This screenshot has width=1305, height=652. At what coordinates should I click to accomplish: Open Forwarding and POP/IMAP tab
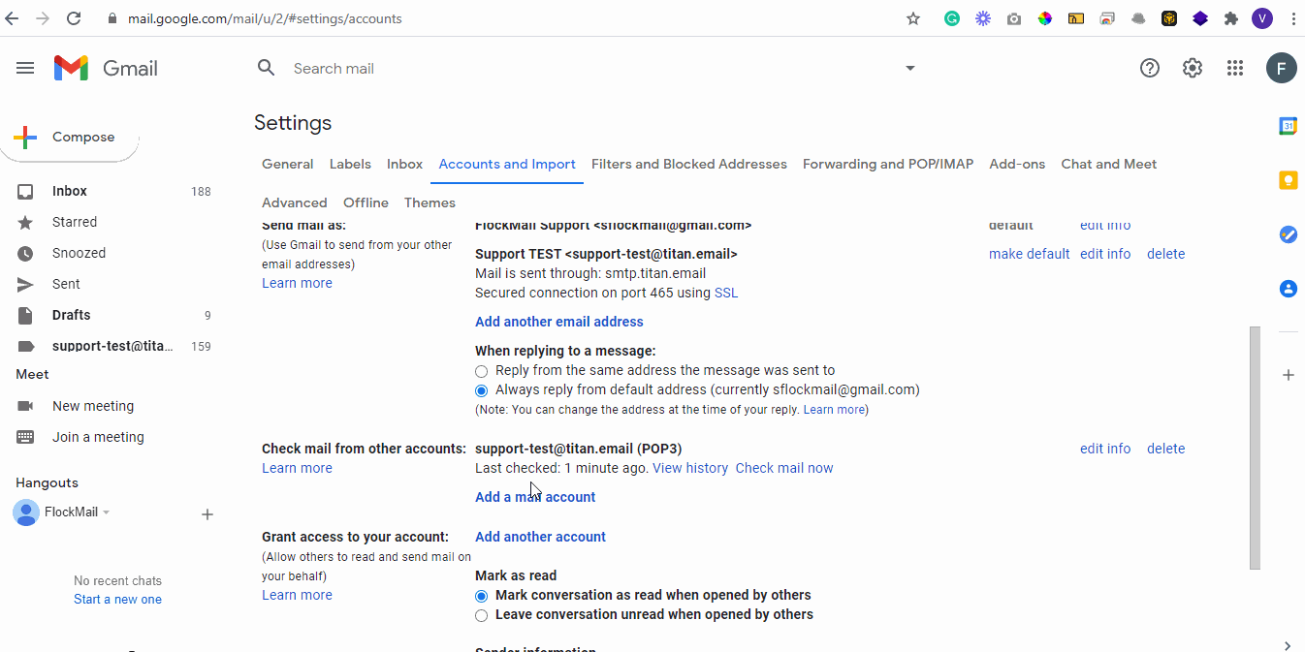(888, 164)
